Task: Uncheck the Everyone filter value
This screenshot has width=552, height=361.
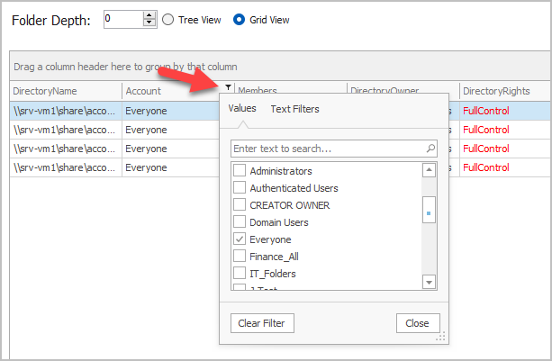Action: pos(240,239)
